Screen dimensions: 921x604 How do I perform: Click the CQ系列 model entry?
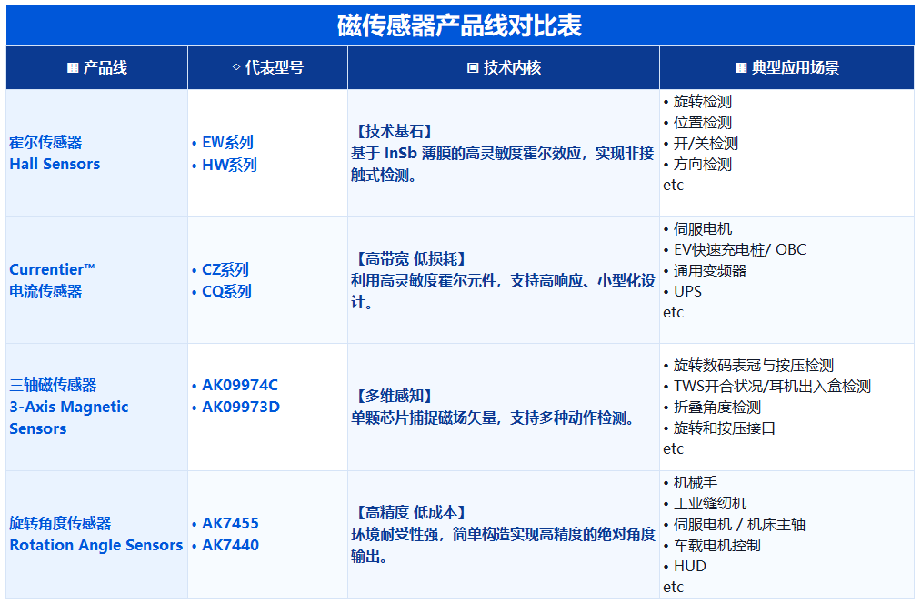(x=226, y=291)
